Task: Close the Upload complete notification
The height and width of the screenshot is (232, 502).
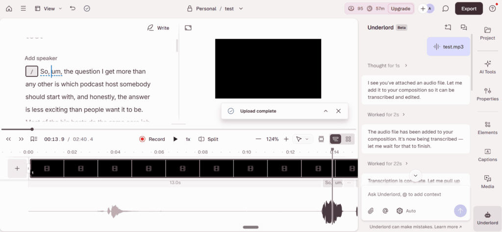Action: pos(338,111)
